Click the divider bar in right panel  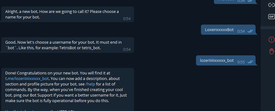[x=268, y=28]
